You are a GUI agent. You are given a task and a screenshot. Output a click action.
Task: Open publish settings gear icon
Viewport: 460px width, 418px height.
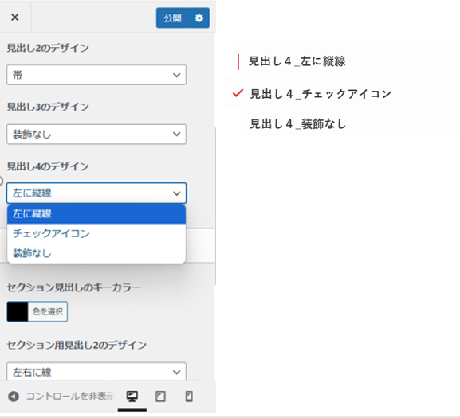199,18
